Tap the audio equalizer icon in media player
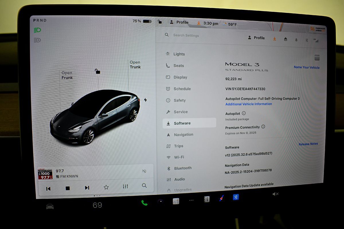The height and width of the screenshot is (229, 344). click(125, 187)
